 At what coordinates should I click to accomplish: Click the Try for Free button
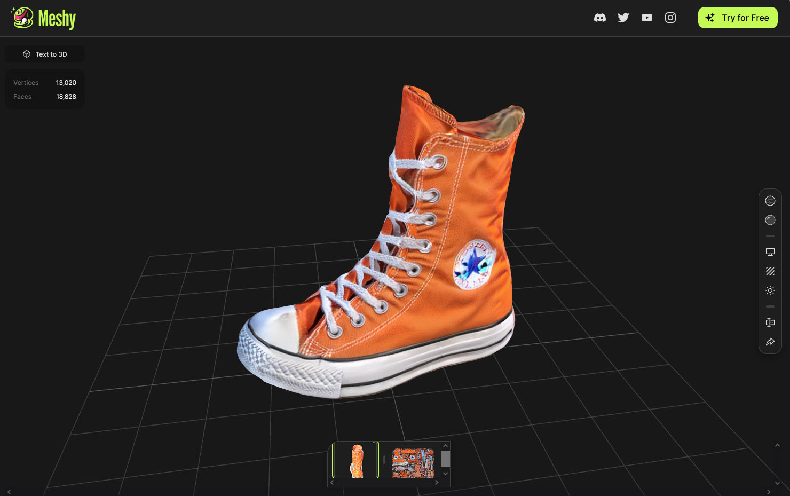[737, 18]
